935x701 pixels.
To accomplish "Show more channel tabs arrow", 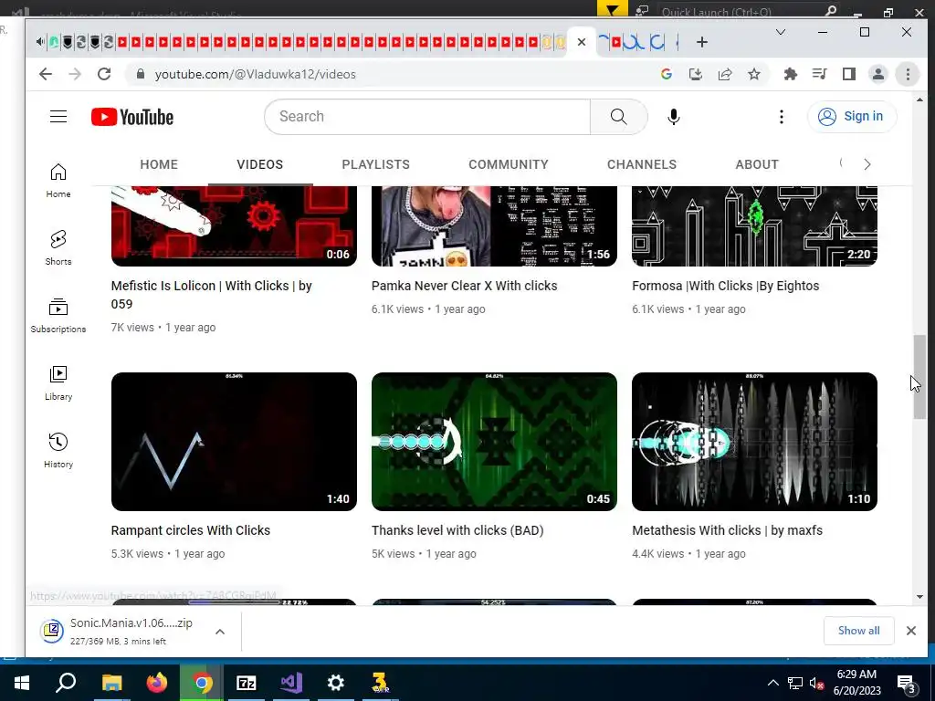I will [867, 164].
